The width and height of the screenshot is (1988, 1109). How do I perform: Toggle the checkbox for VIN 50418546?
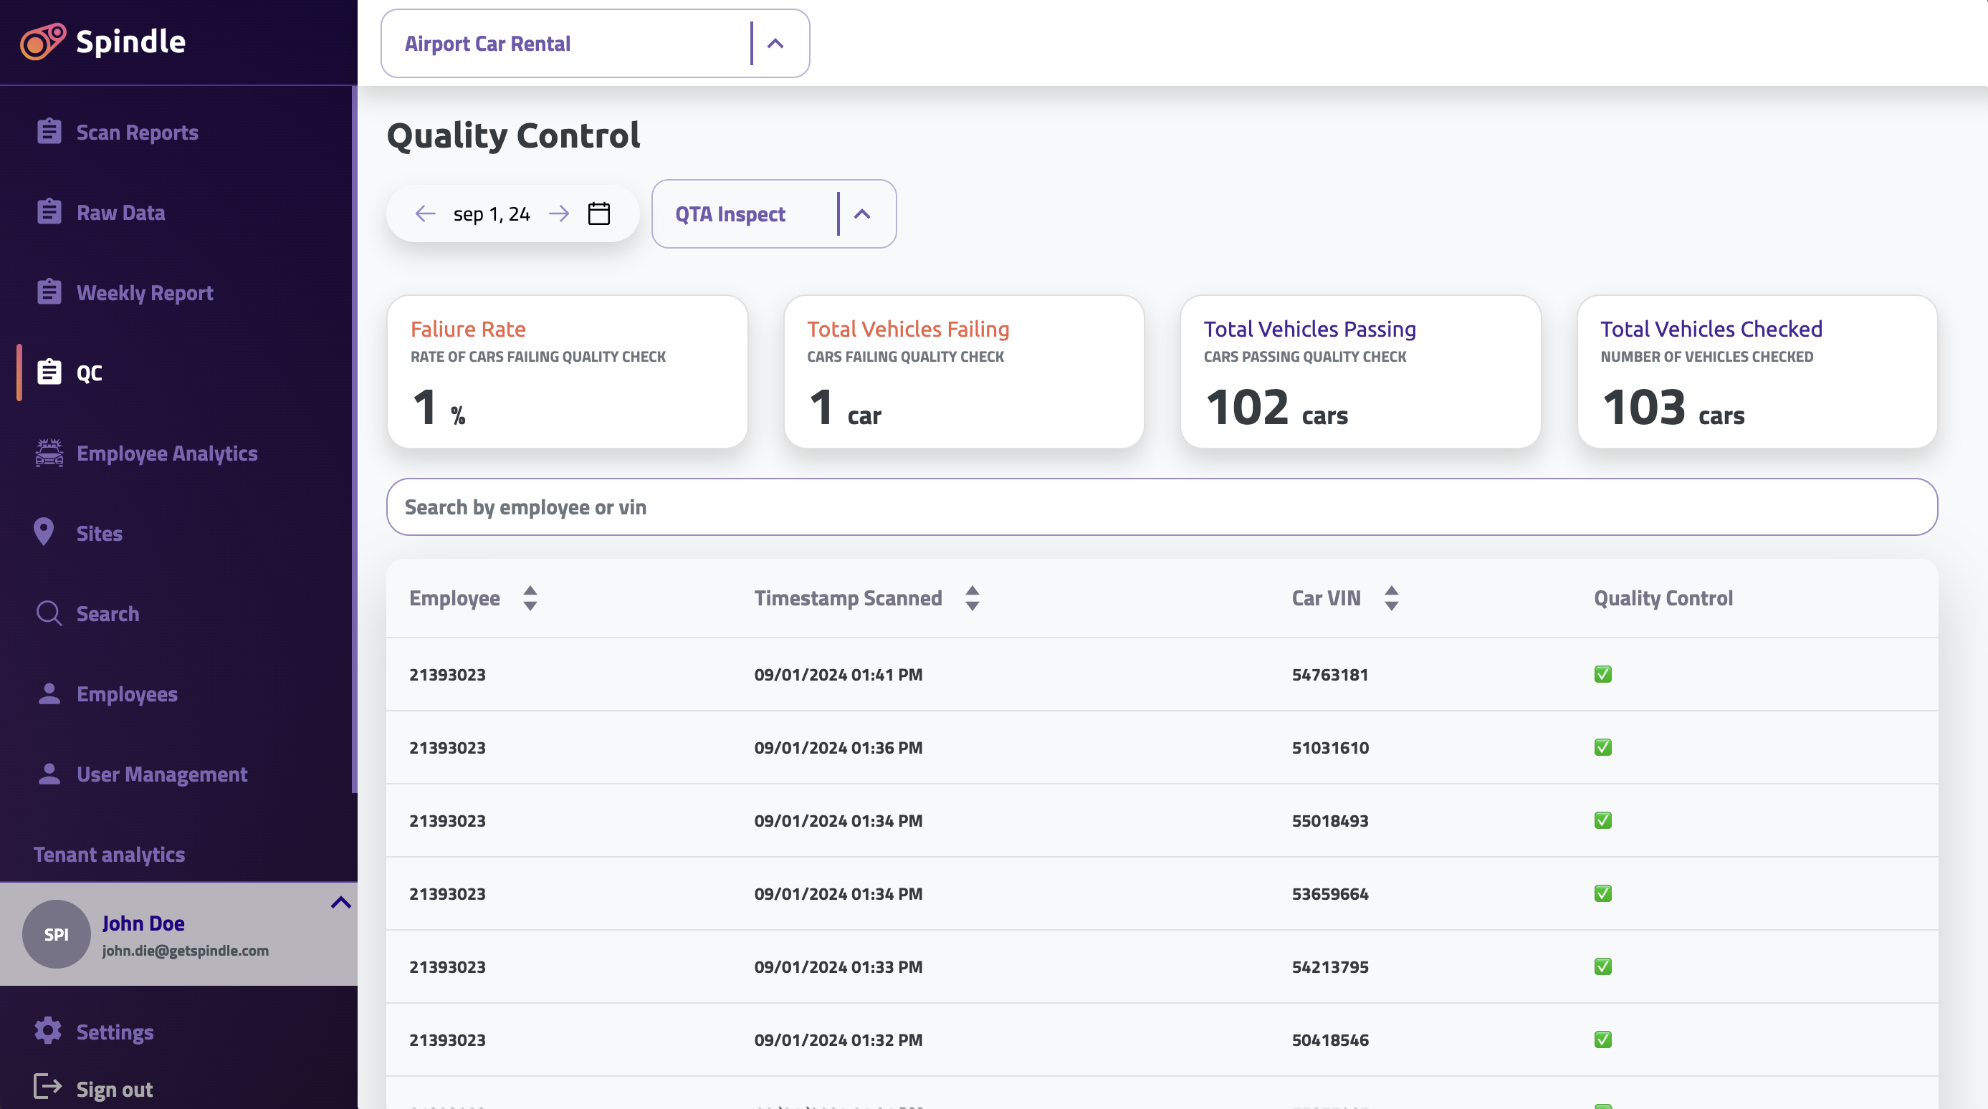tap(1603, 1039)
